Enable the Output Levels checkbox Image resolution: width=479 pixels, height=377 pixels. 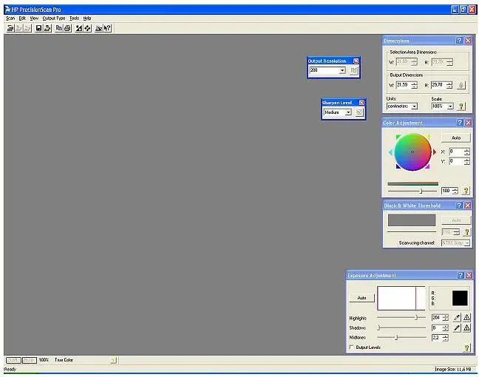pos(352,347)
